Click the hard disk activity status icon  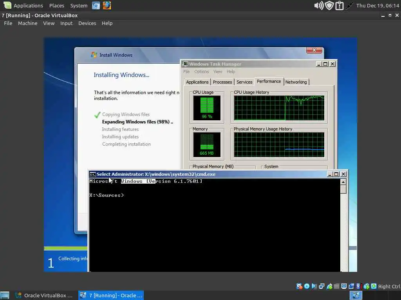(x=299, y=286)
